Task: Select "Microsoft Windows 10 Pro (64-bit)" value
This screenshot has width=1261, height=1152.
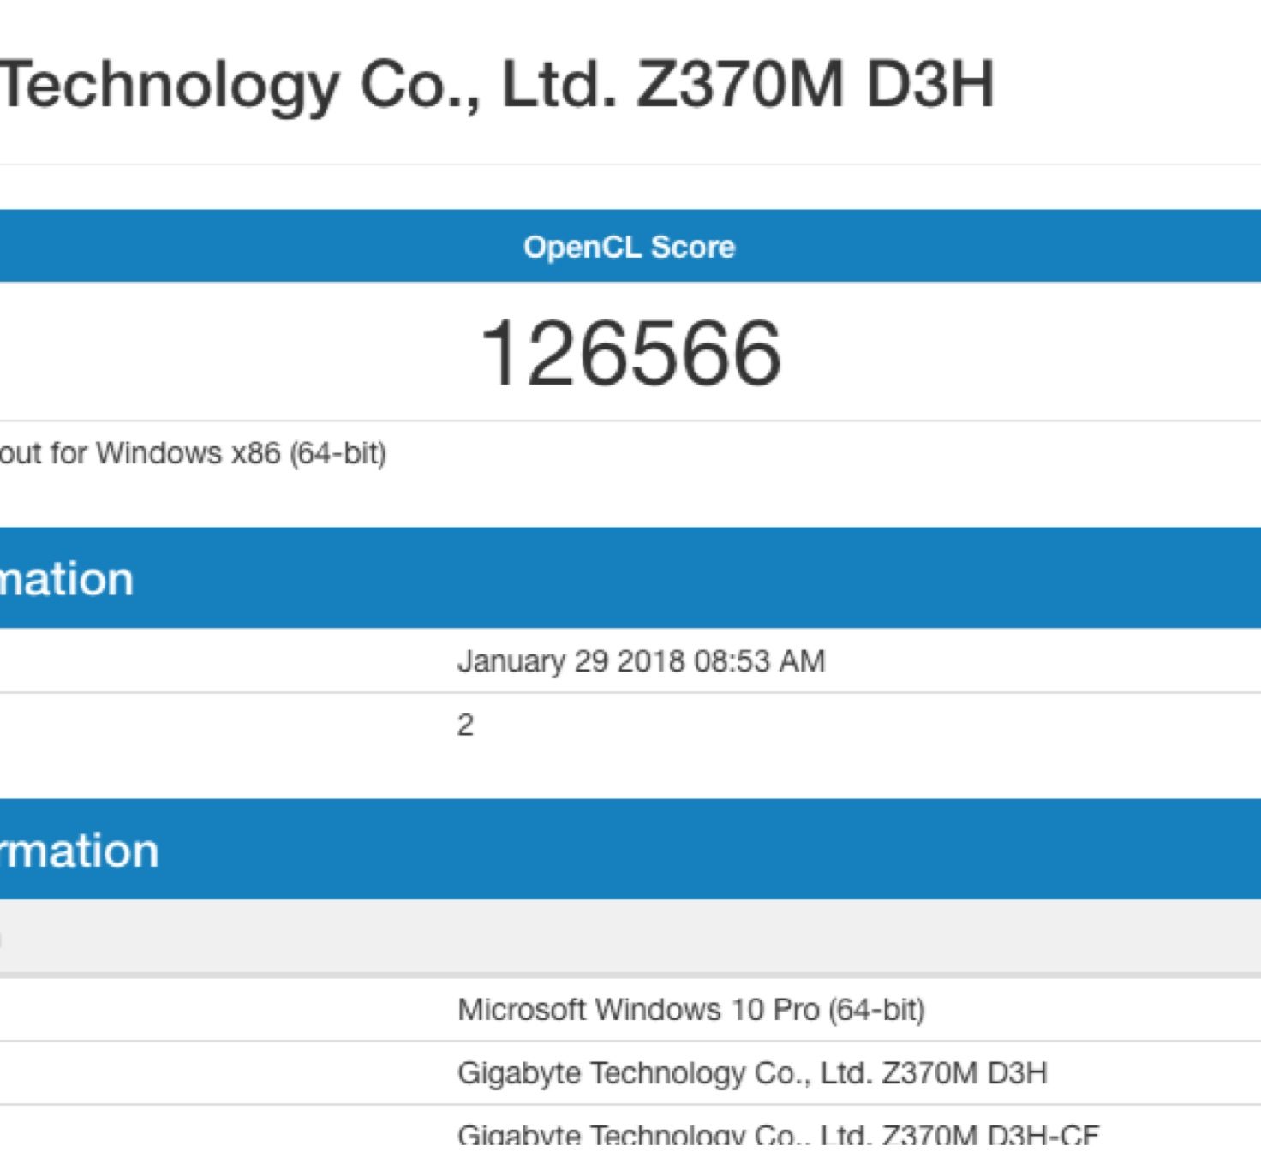Action: 691,1010
